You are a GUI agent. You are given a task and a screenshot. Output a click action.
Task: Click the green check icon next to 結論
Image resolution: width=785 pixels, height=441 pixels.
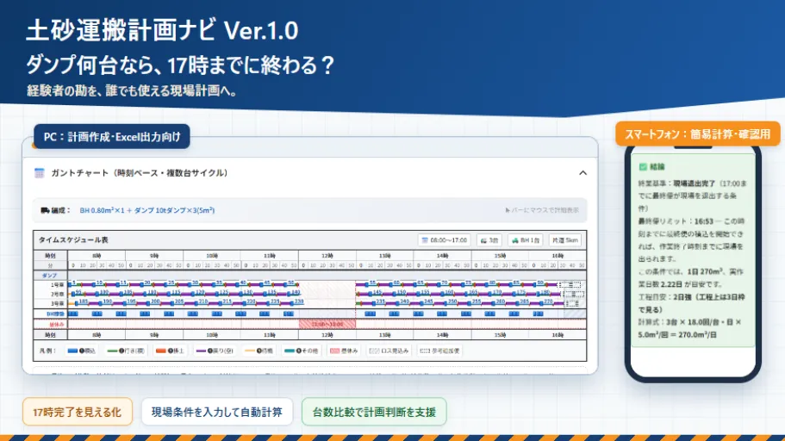pos(643,167)
